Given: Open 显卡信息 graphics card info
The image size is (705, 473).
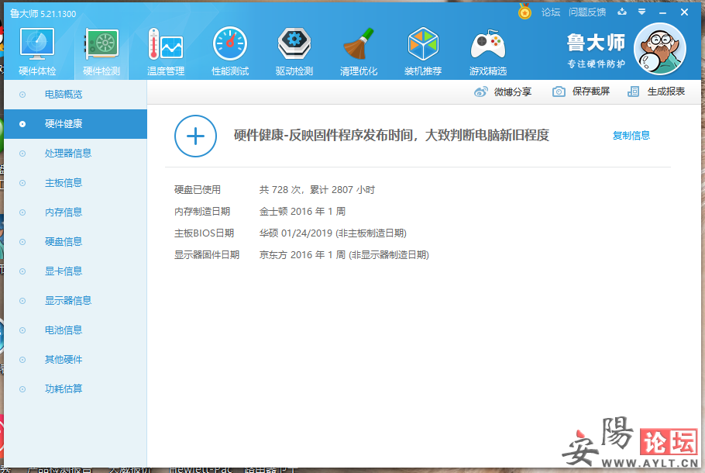Looking at the screenshot, I should [76, 271].
